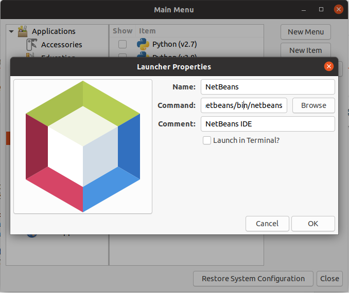Click Close in the Main Menu window
The image size is (349, 293).
click(329, 279)
